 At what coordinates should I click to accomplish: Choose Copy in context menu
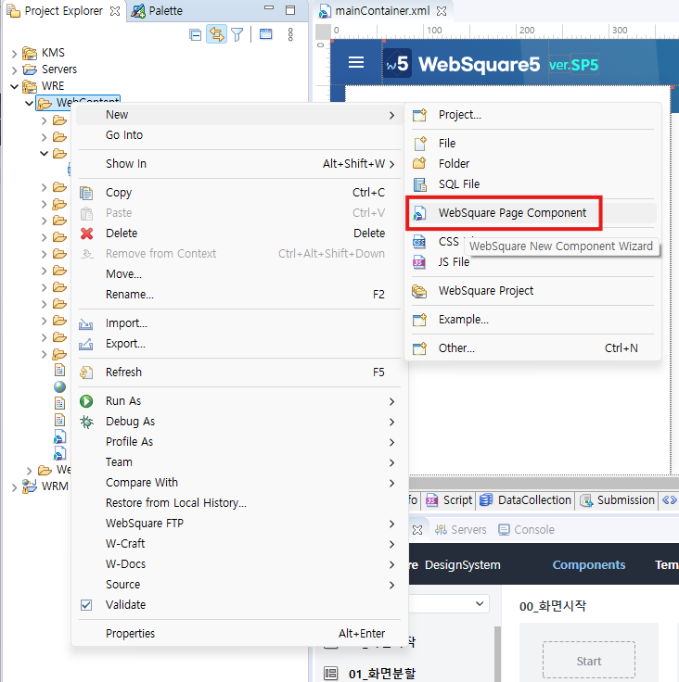(x=237, y=193)
